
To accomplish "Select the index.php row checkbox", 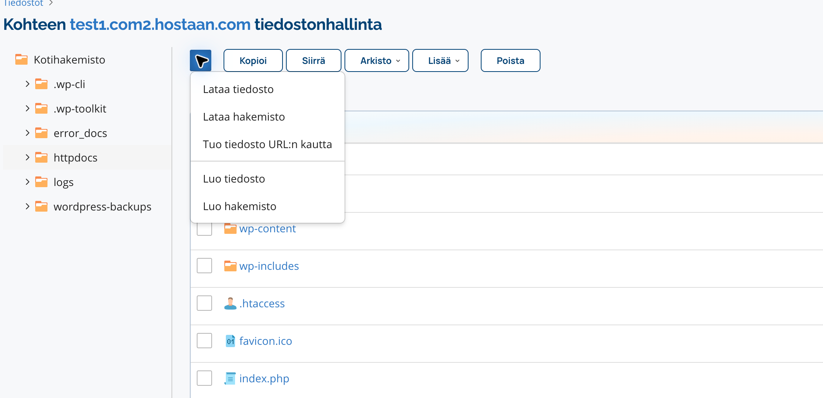I will click(x=204, y=378).
